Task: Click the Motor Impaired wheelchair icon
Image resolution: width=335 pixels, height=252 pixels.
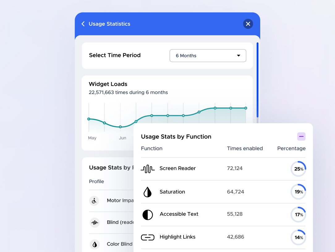Action: click(94, 201)
